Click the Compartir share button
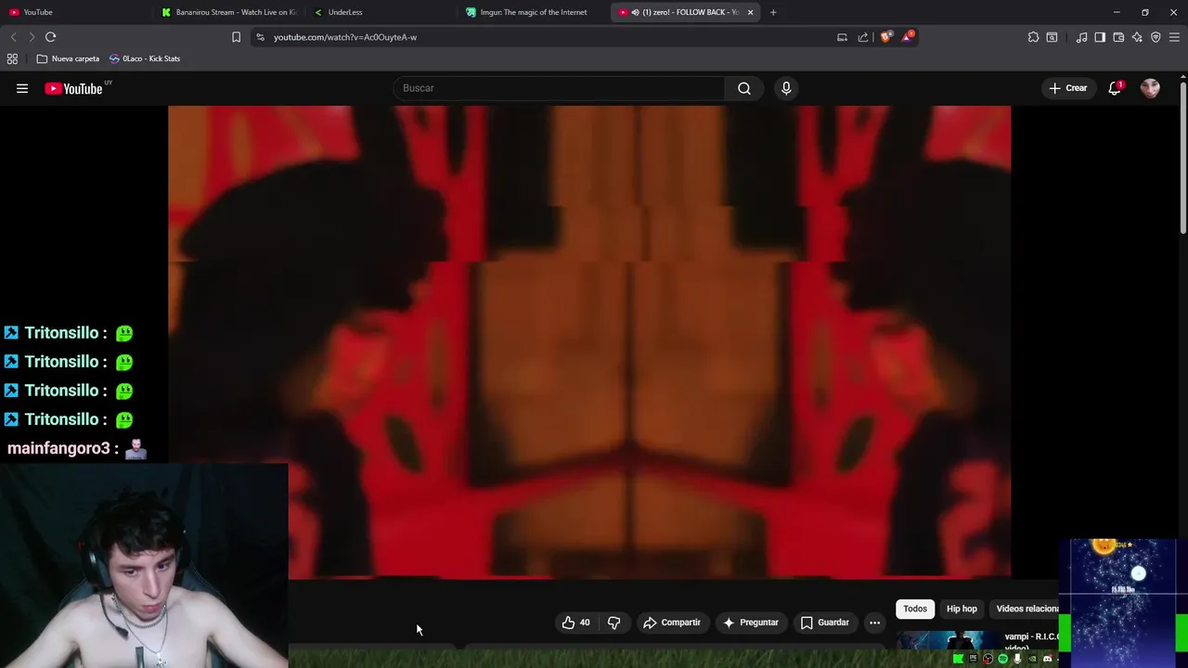This screenshot has height=668, width=1188. pyautogui.click(x=672, y=623)
